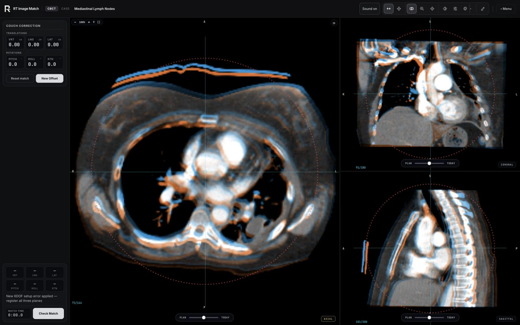This screenshot has width=520, height=325.
Task: Select the pencil annotate tool
Action: click(x=483, y=9)
